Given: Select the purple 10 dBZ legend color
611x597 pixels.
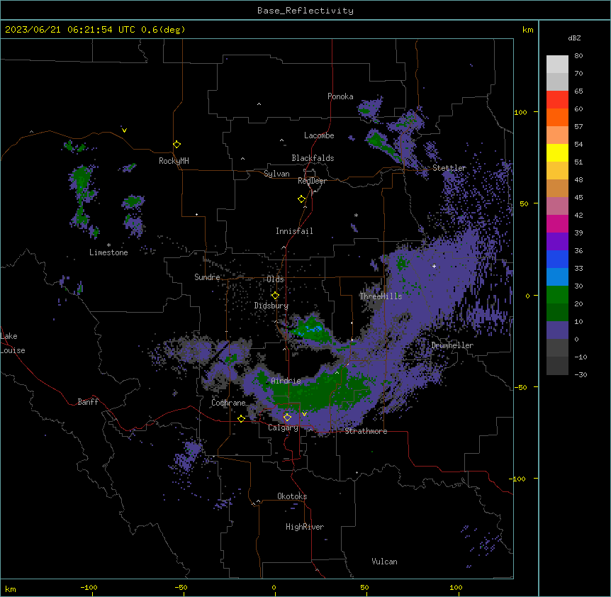Looking at the screenshot, I should [x=557, y=330].
